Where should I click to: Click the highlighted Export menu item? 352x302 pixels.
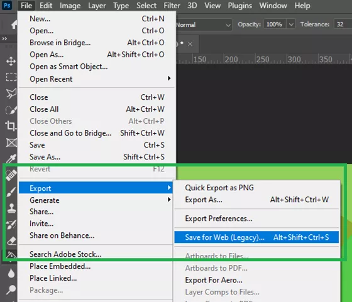96,188
